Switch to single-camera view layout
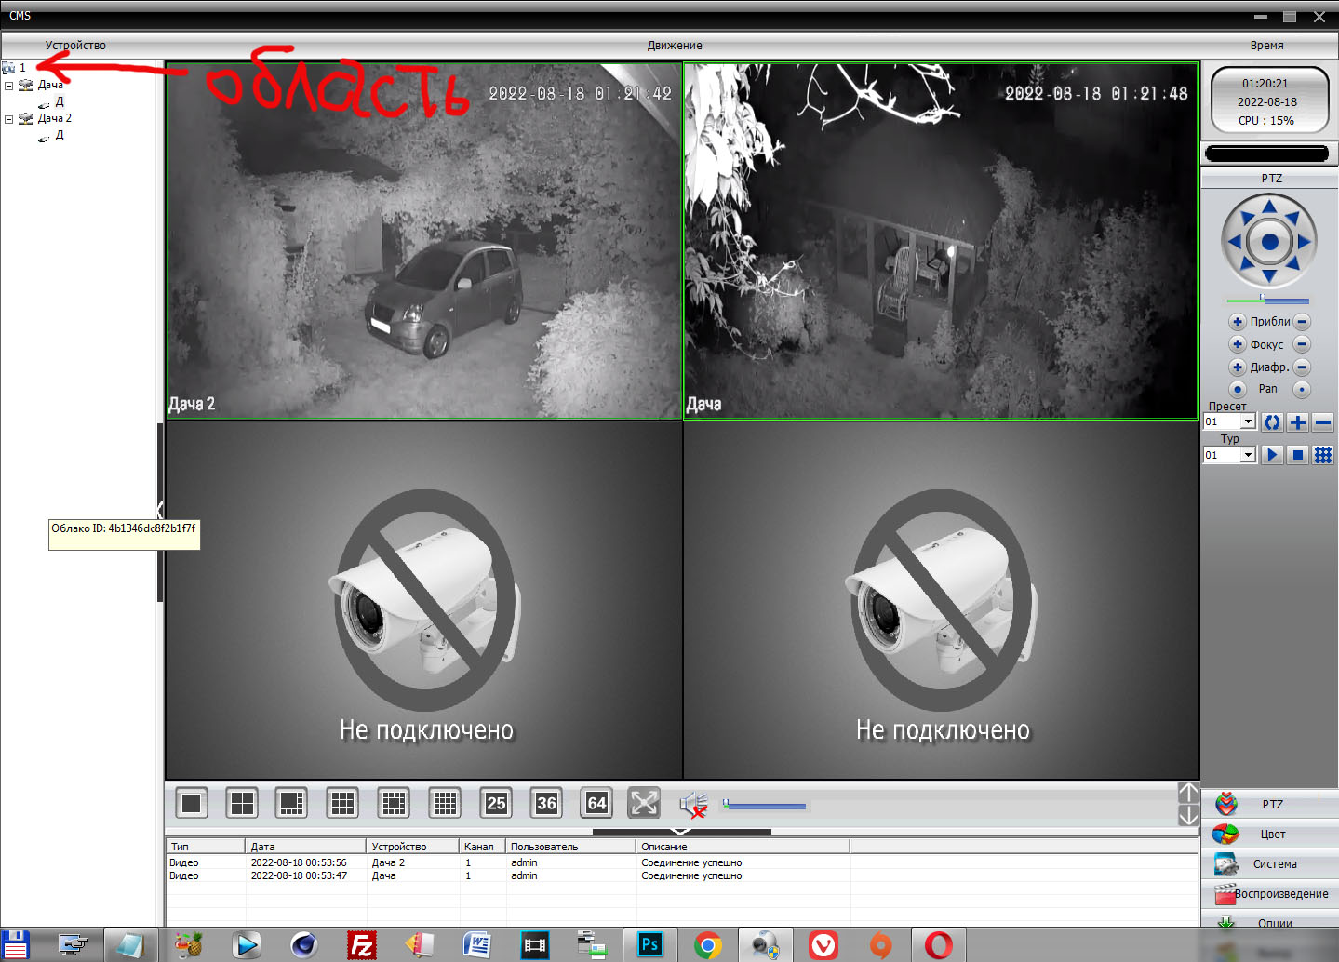Viewport: 1339px width, 962px height. coord(192,803)
